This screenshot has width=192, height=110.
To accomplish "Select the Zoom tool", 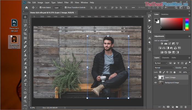I will tap(25, 101).
